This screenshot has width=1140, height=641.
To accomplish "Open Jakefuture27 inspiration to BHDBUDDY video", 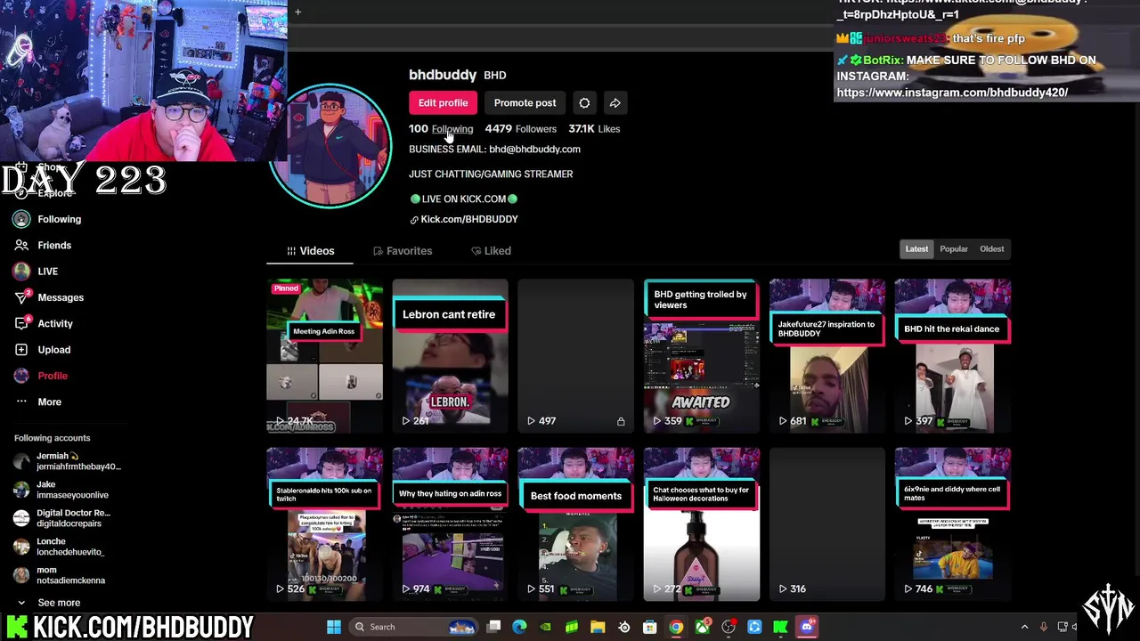I will click(x=826, y=356).
